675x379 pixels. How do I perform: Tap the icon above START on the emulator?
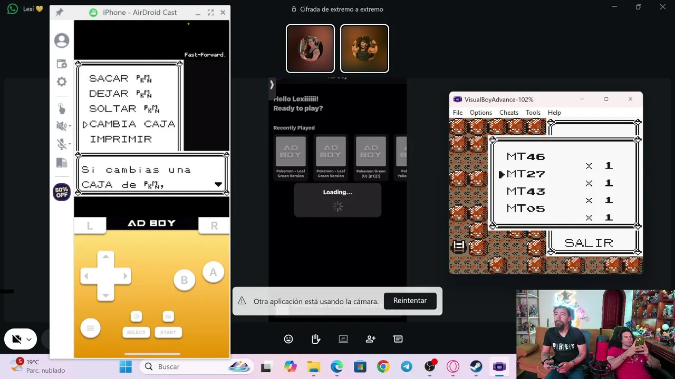(168, 316)
